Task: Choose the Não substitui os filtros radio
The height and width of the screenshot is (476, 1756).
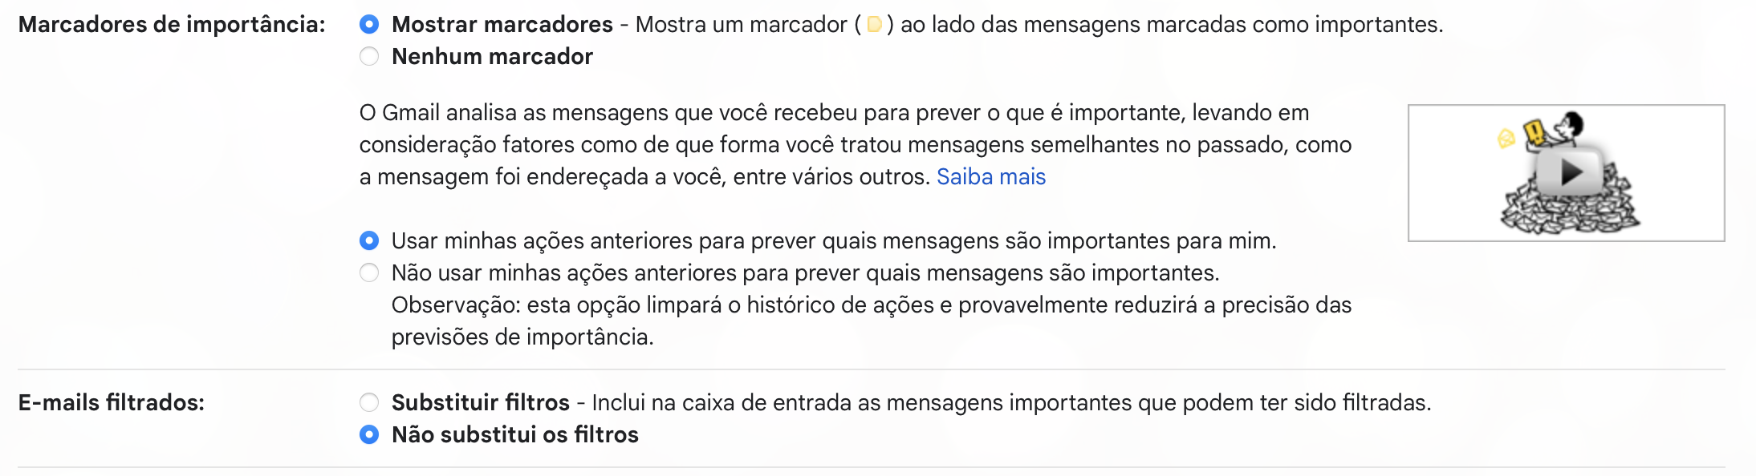Action: [369, 434]
